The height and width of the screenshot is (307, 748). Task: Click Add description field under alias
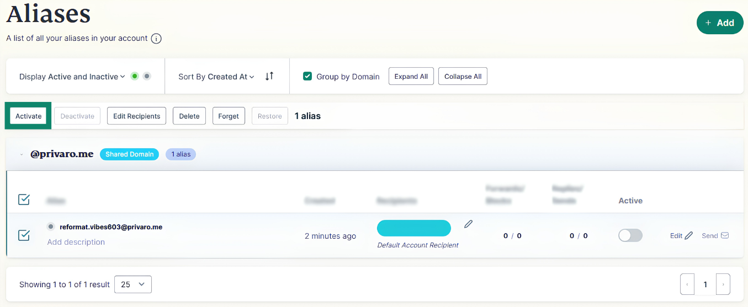(76, 242)
